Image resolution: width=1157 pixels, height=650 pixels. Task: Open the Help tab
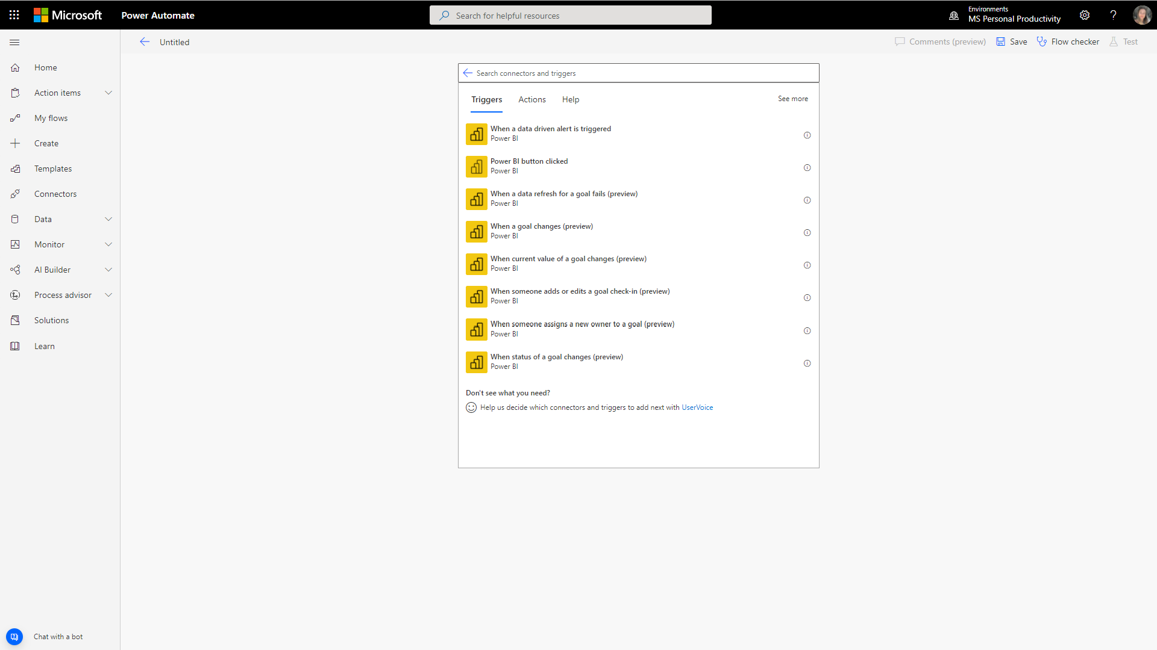571,99
